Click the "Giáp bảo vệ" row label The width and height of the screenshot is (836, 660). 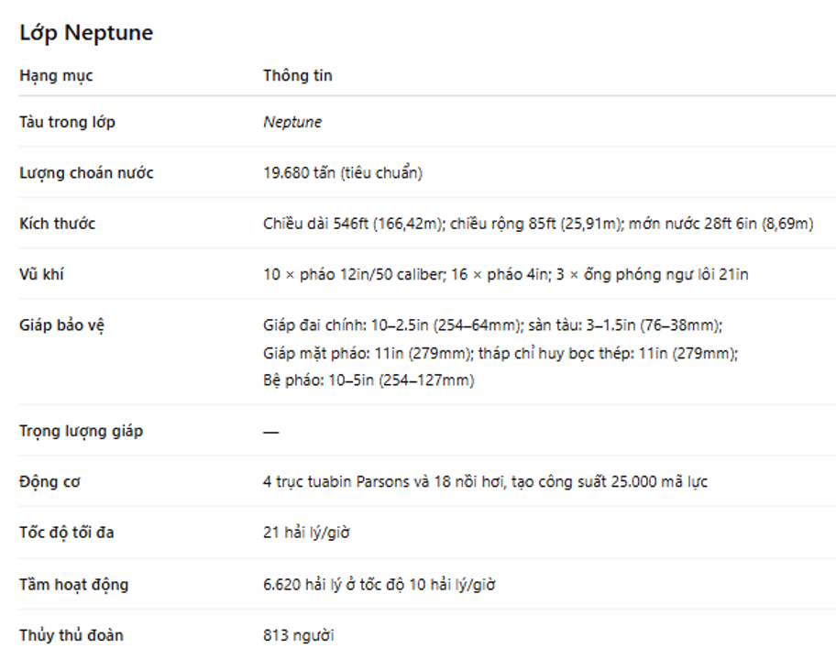pos(61,324)
